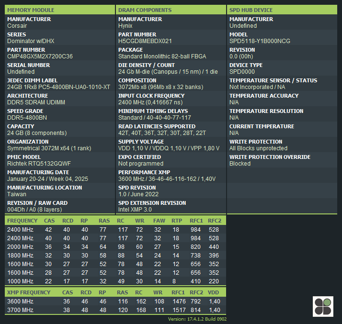
Task: Click the series value Dominator w/DHX
Action: pos(31,41)
